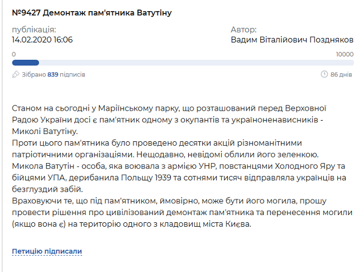This screenshot has width=363, height=272.
Task: Click the Автор: label
Action: coord(243,30)
